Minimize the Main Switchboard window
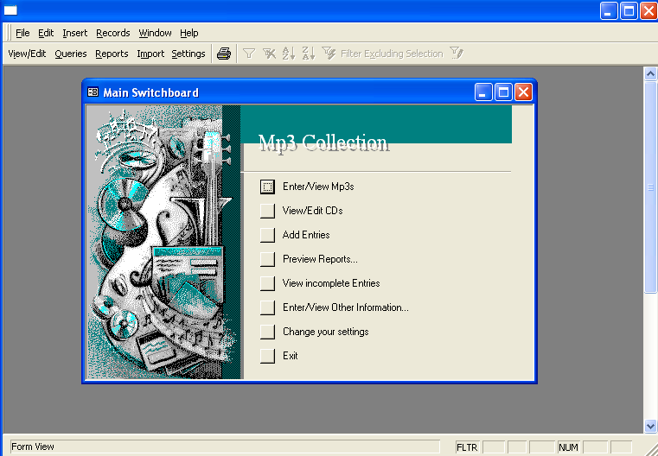 [483, 92]
